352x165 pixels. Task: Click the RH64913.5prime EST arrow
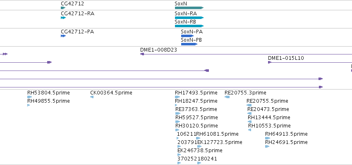268,138
